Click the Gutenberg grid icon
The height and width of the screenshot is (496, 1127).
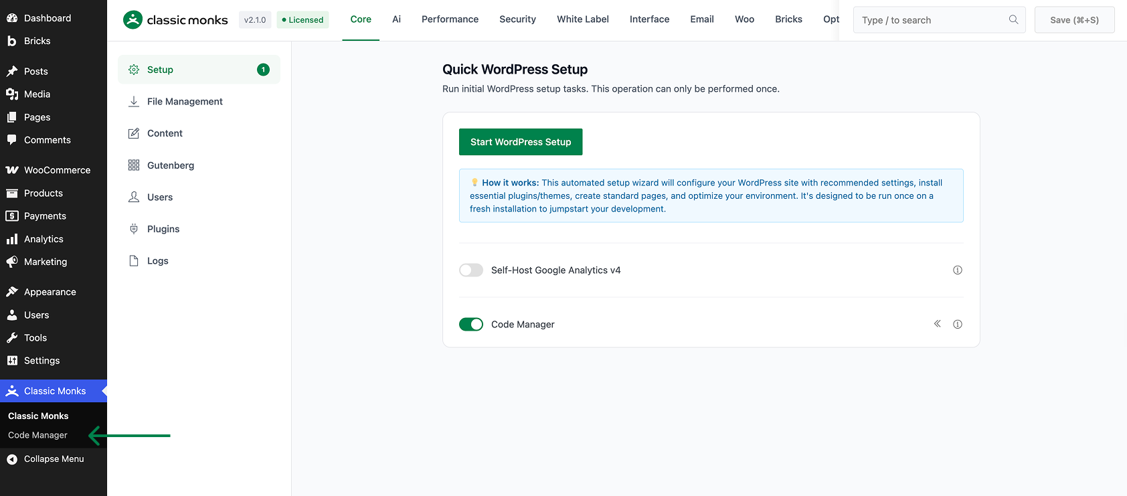tap(134, 165)
